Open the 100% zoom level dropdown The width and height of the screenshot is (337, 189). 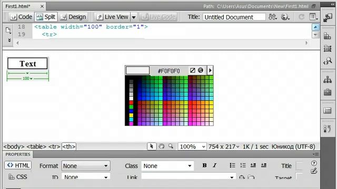(x=192, y=146)
